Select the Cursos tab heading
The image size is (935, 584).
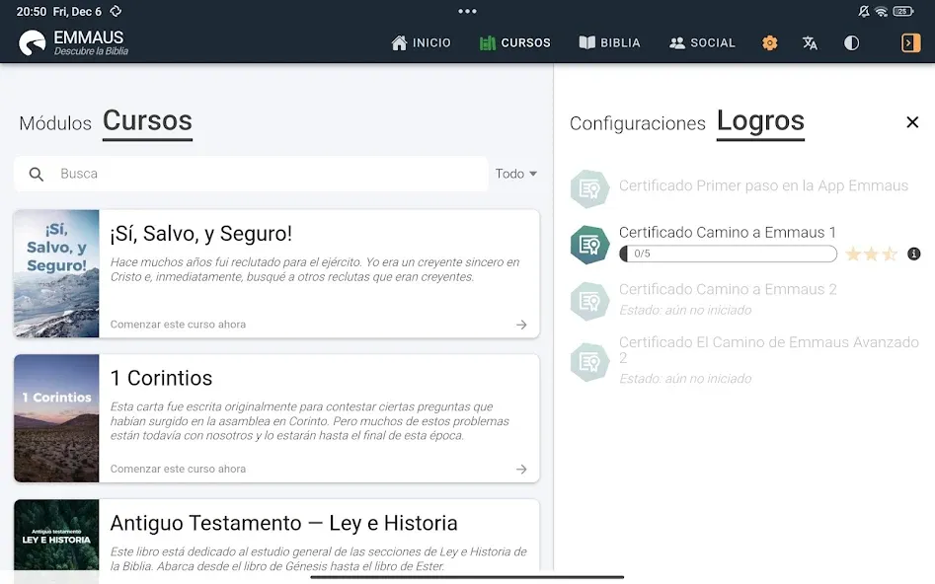click(x=147, y=121)
